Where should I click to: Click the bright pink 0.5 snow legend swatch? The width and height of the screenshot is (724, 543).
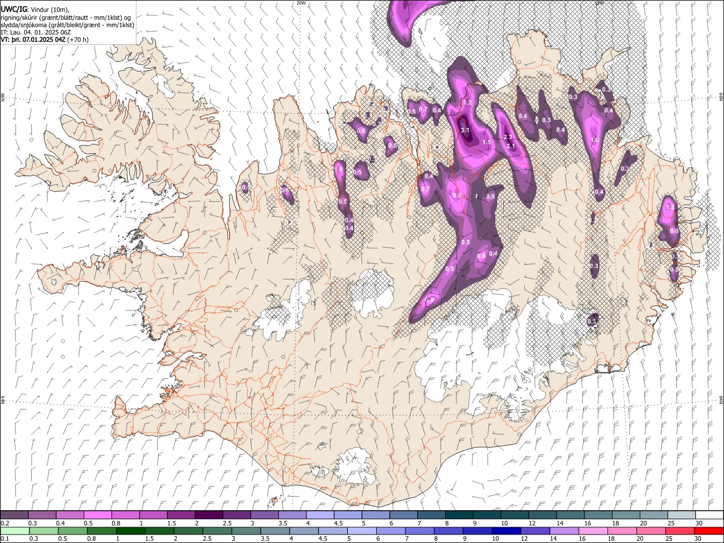click(97, 515)
